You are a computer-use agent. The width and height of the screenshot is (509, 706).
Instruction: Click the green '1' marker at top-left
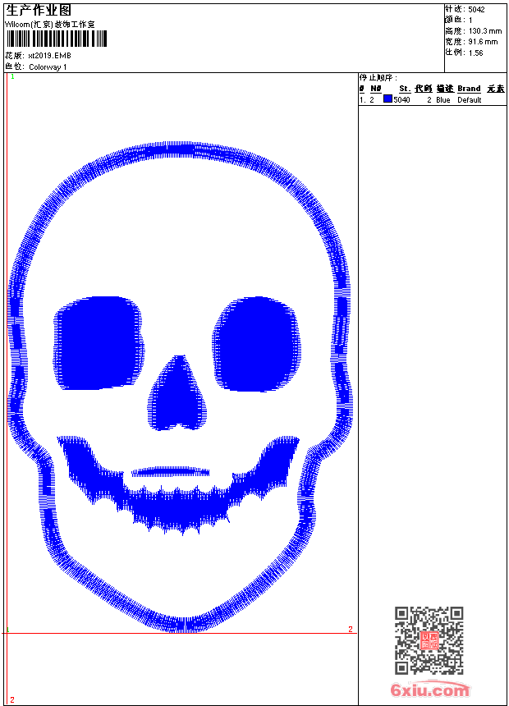12,77
